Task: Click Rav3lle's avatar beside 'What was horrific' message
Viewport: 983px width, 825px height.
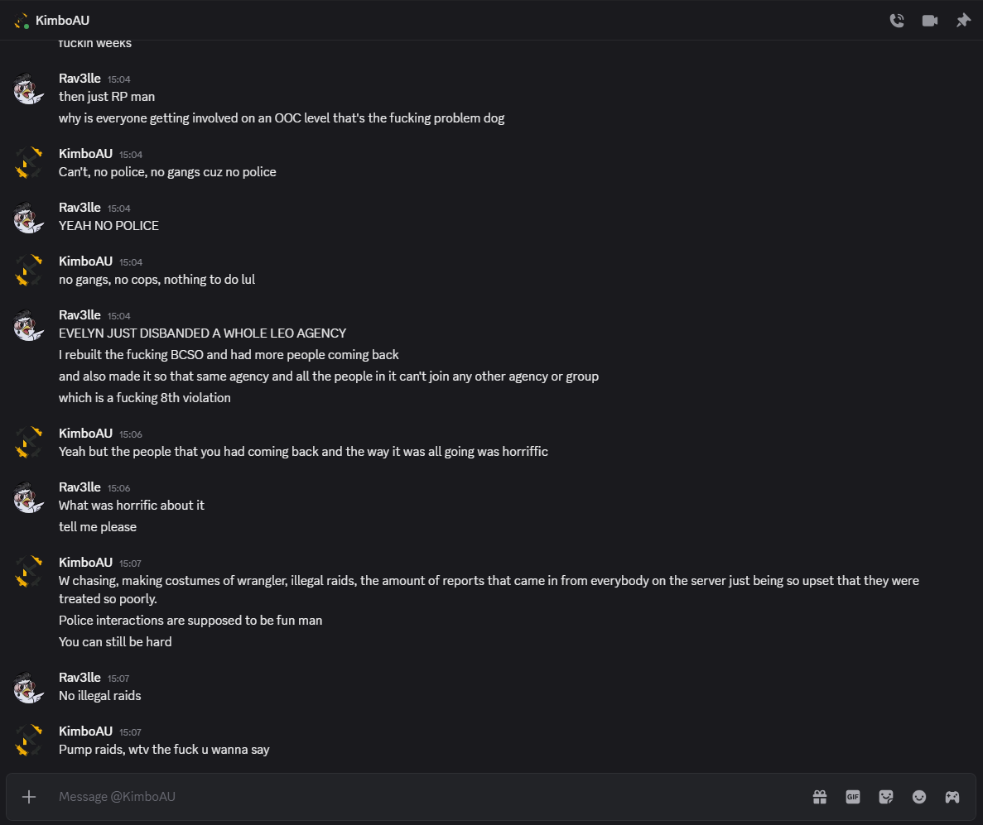Action: click(x=29, y=496)
